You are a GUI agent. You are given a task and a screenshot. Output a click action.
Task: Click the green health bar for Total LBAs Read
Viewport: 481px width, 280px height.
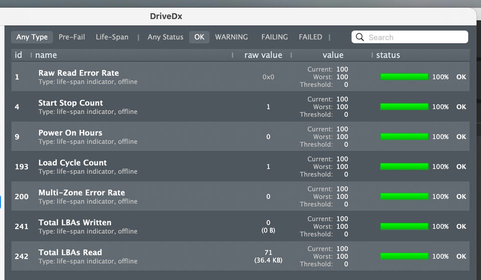(404, 256)
